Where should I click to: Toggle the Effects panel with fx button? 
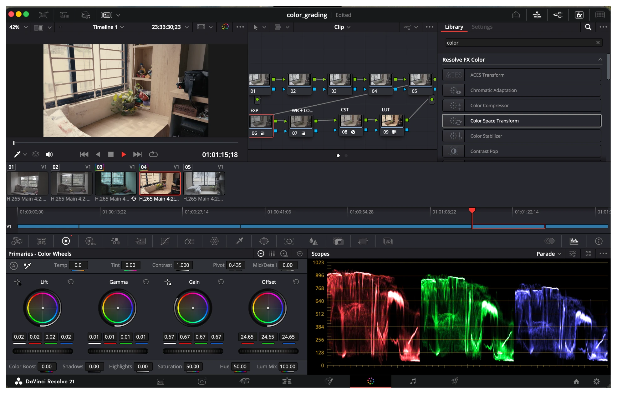tap(579, 15)
